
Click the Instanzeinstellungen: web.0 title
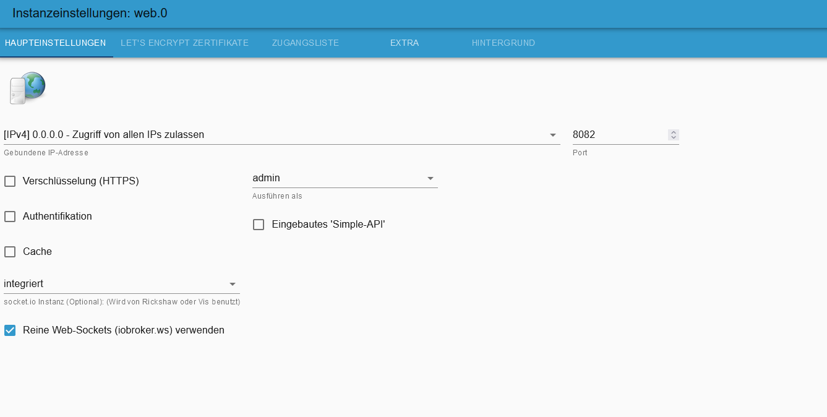(x=90, y=13)
